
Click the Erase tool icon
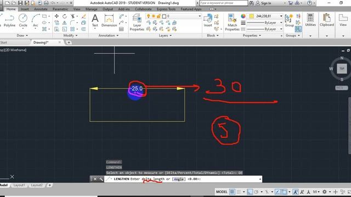click(84, 16)
